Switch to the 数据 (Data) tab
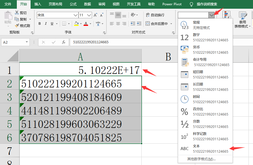The height and width of the screenshot is (165, 253). [88, 4]
